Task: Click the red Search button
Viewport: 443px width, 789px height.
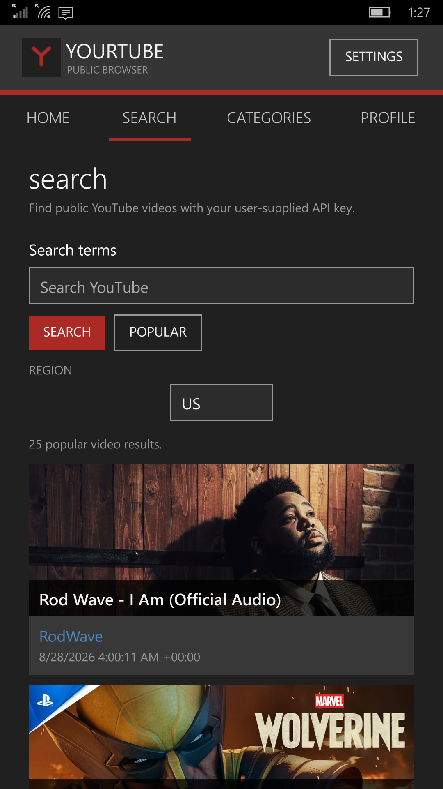Action: pos(67,333)
